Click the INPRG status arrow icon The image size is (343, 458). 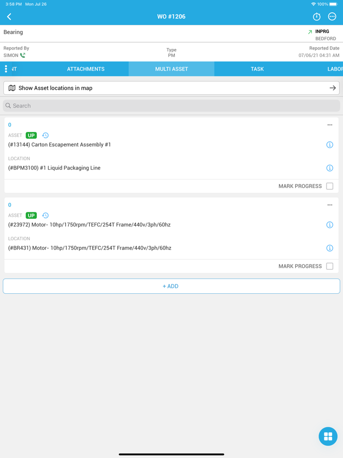click(310, 32)
